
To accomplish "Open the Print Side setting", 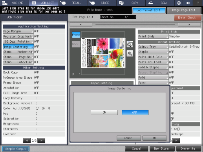I will pos(153,36).
